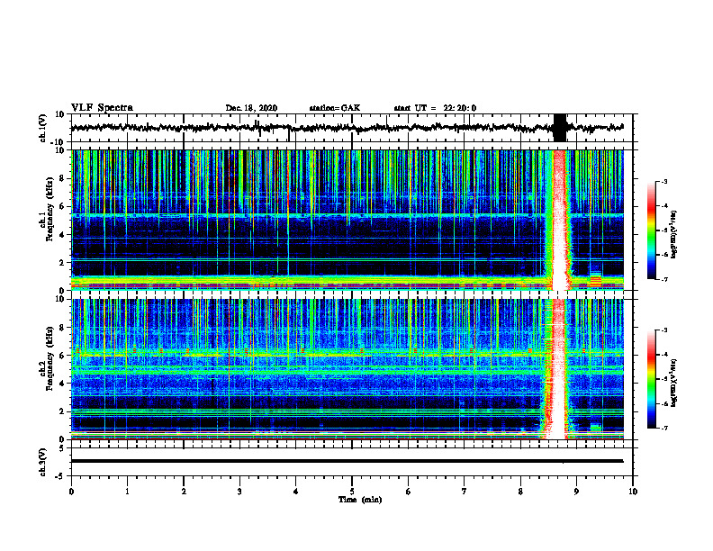
Task: Click the "ch.1(V)" waveform axis label
Action: pos(41,128)
